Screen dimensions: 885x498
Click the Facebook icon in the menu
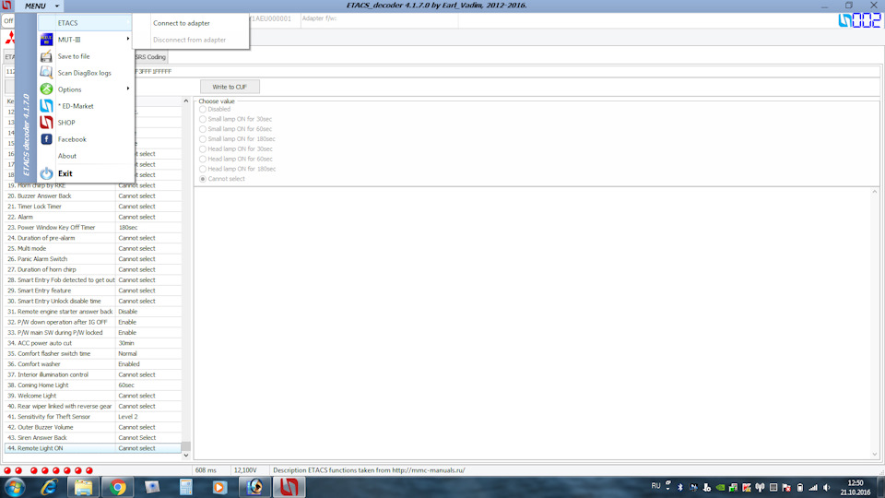[x=46, y=139]
